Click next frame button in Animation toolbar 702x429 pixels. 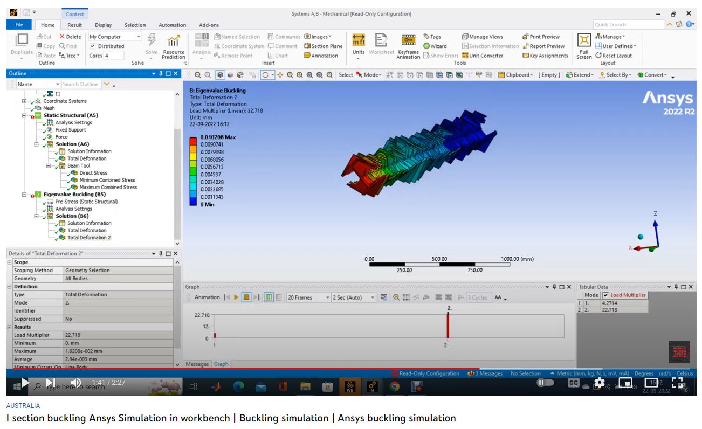pyautogui.click(x=256, y=297)
